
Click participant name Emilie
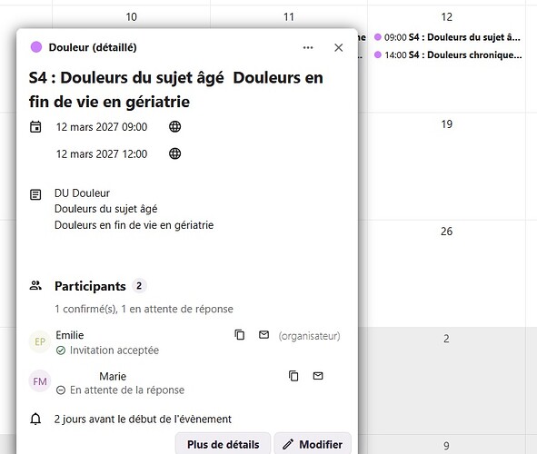click(70, 335)
